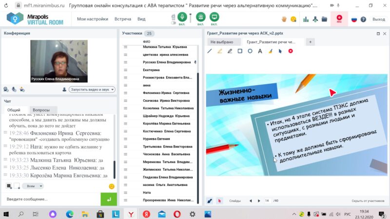Viewport: 390px width, 219px height.
Task: Click the raise hand icon
Action: [284, 19]
